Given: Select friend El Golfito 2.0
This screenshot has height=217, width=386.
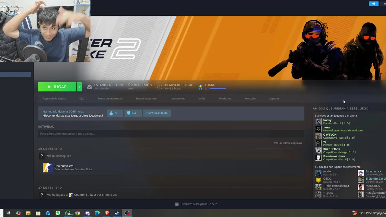Looking at the screenshot, I should [x=376, y=179].
